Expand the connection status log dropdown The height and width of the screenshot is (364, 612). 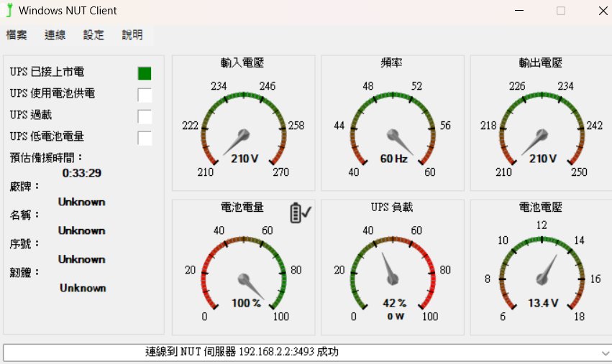pos(603,353)
